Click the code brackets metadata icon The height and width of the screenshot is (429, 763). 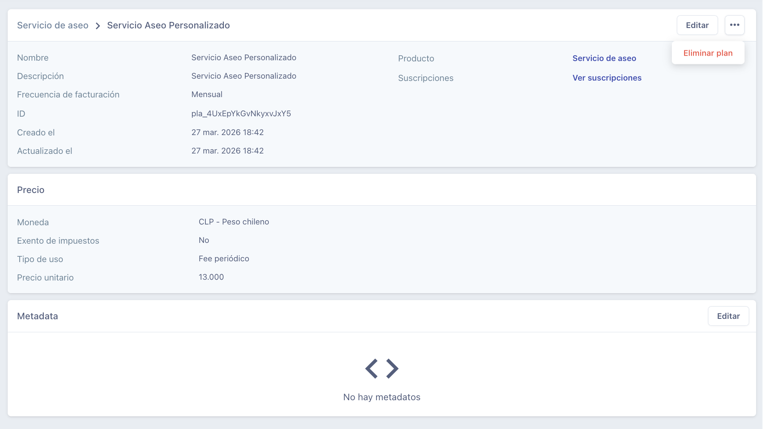(381, 369)
